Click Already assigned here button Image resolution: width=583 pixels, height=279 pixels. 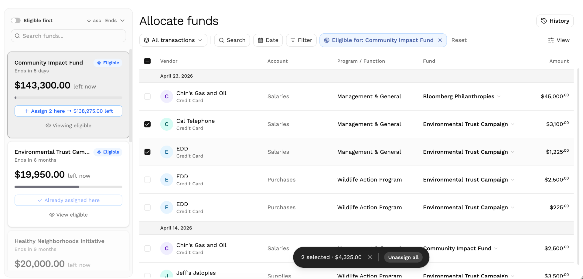68,200
